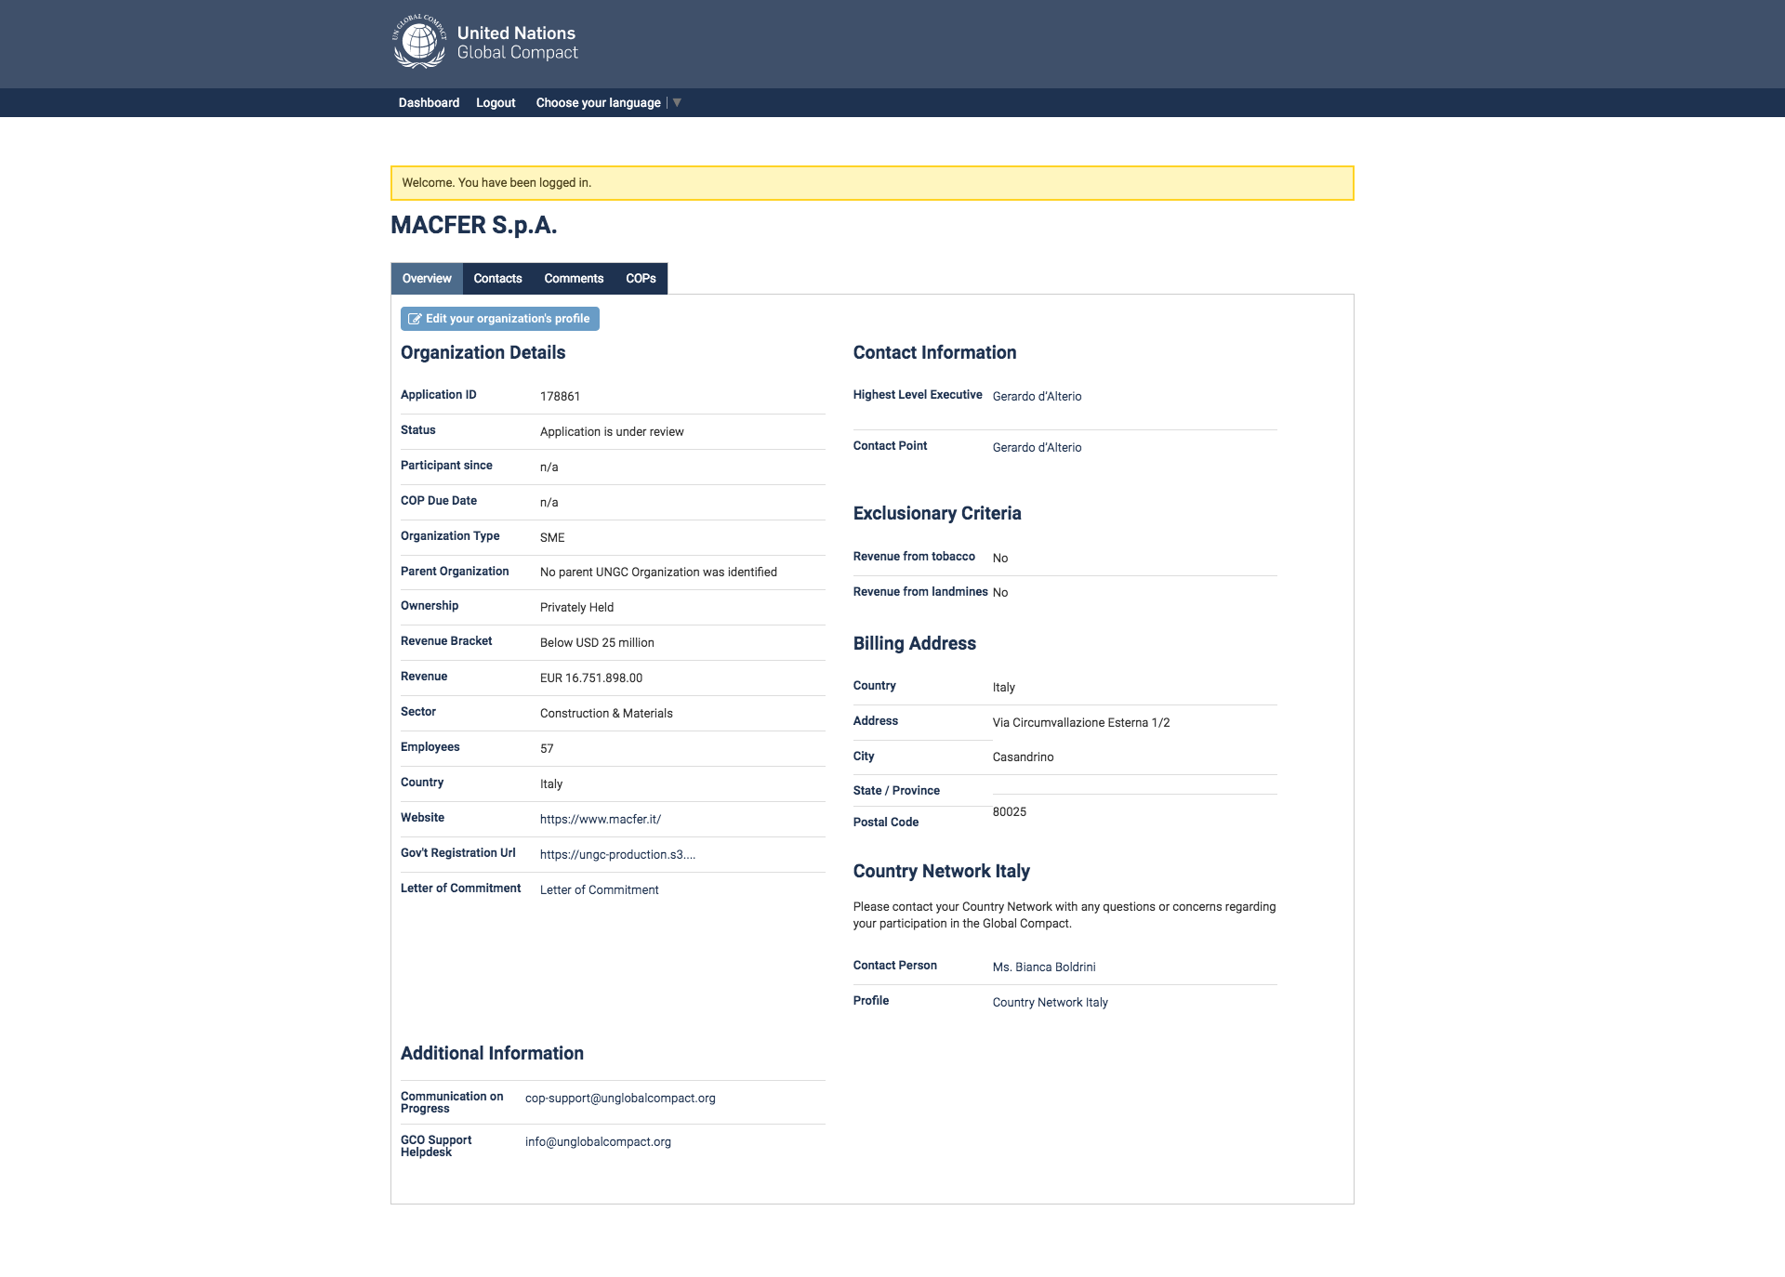The width and height of the screenshot is (1785, 1277).
Task: Click the United Nations Global Compact title
Action: point(517,43)
